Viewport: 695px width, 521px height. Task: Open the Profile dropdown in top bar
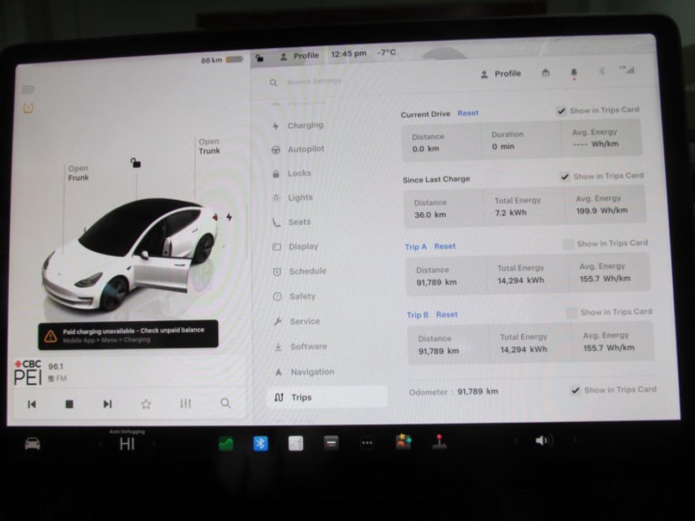(300, 55)
